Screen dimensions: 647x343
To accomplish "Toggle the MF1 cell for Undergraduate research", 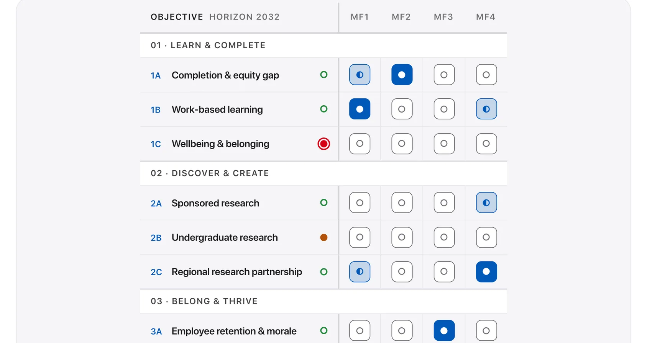I will tap(360, 237).
